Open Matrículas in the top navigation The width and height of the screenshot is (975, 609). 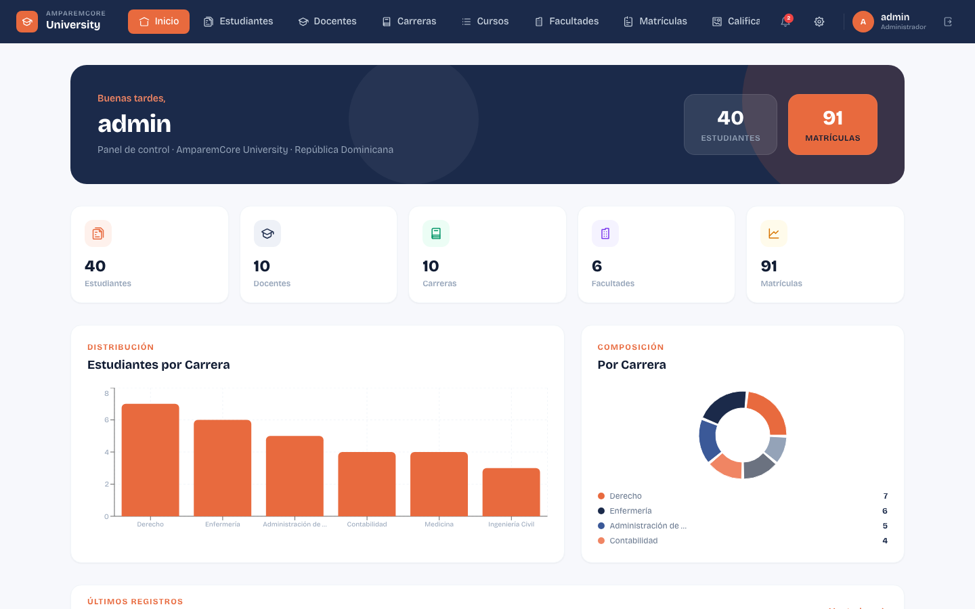tap(655, 22)
